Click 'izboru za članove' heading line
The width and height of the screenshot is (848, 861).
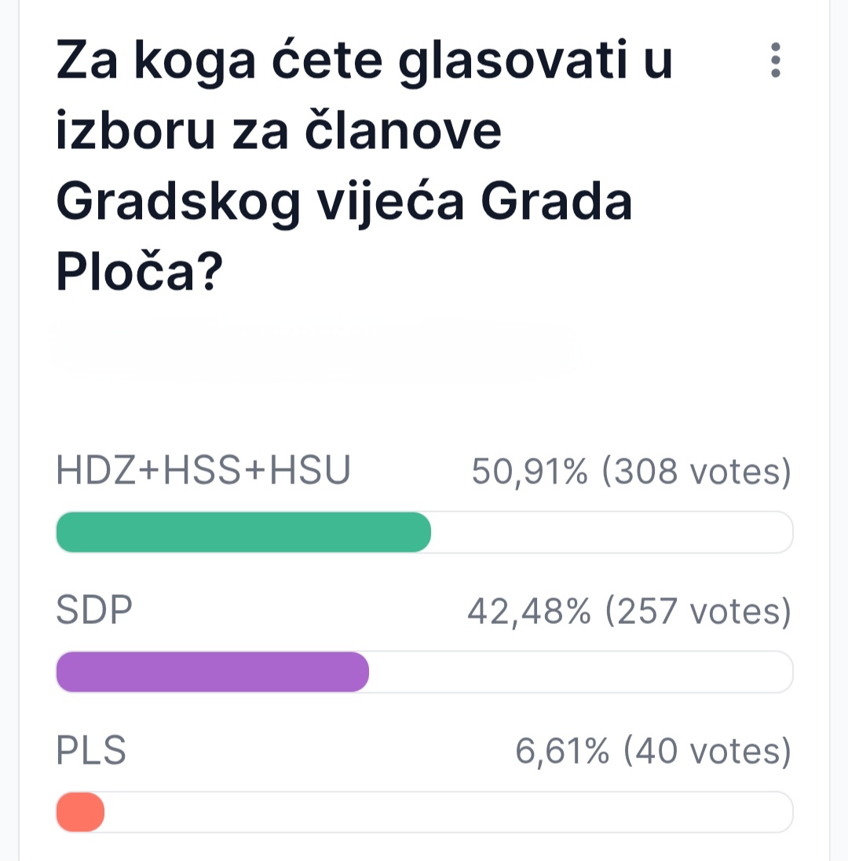279,131
